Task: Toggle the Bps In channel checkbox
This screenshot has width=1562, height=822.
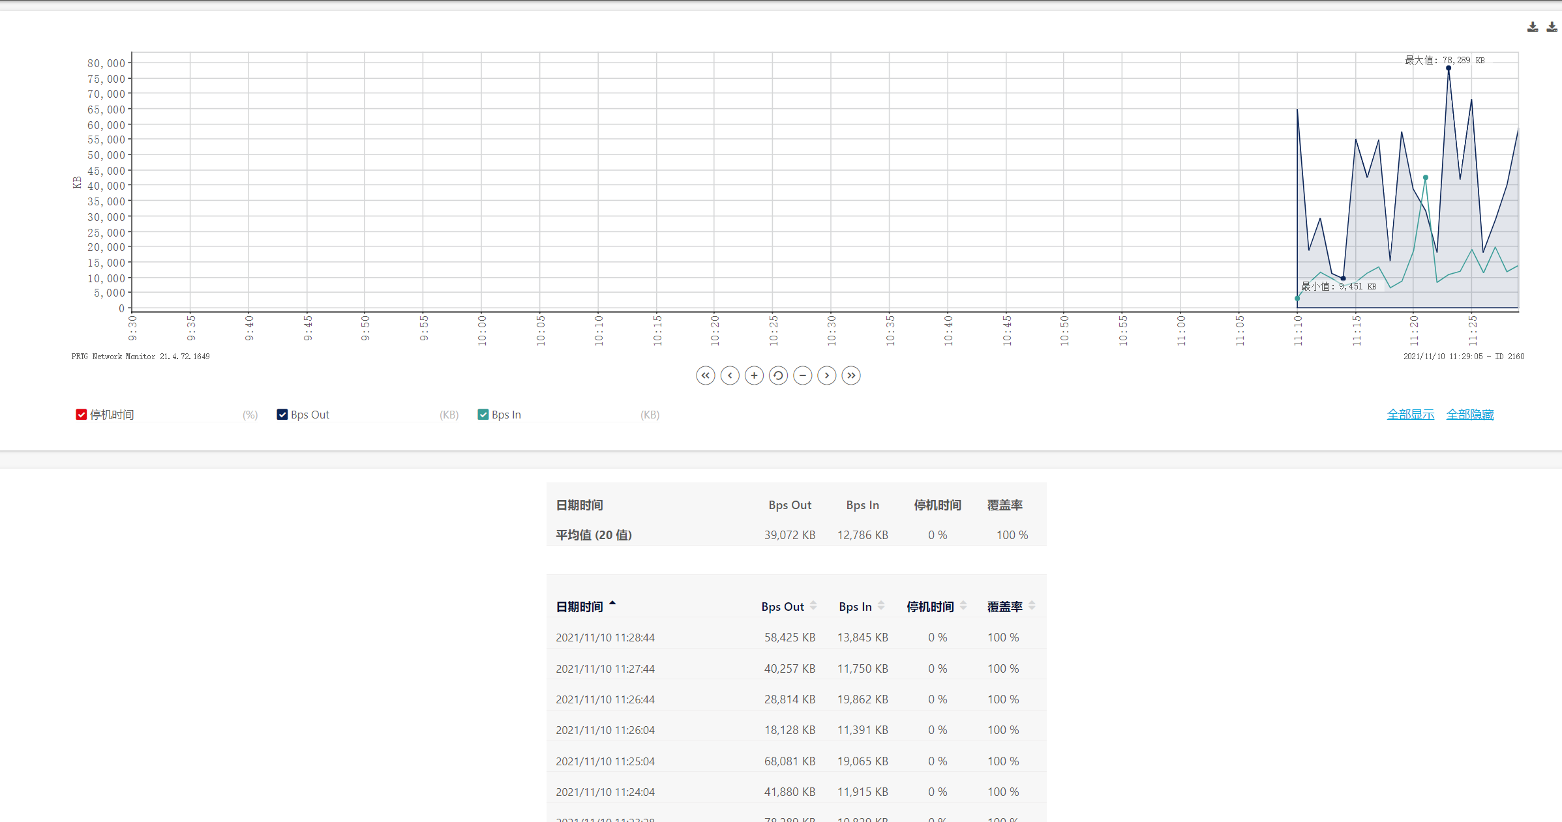Action: [483, 415]
